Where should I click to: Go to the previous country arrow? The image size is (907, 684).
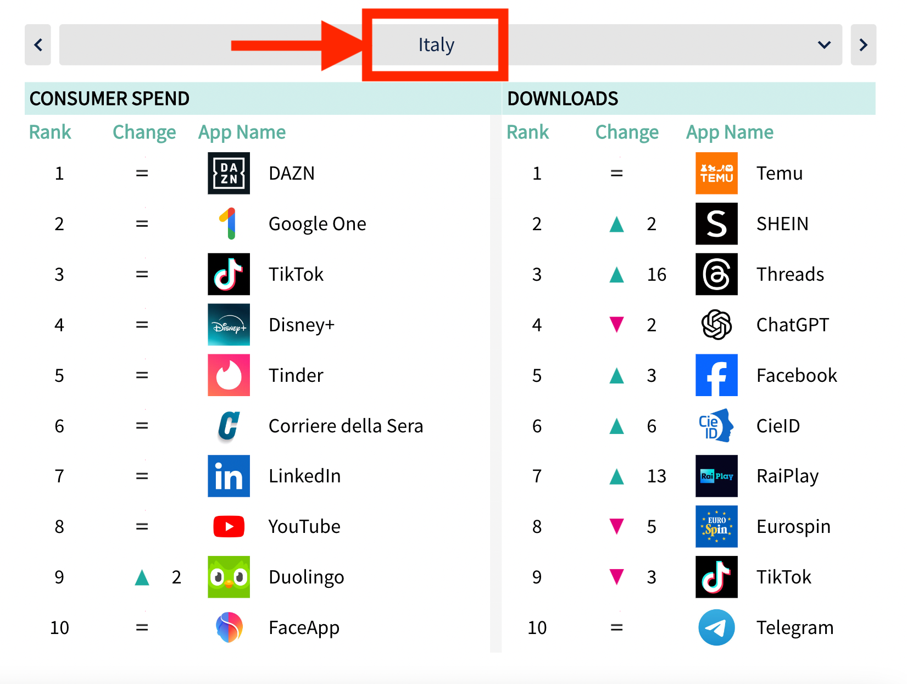(x=38, y=45)
